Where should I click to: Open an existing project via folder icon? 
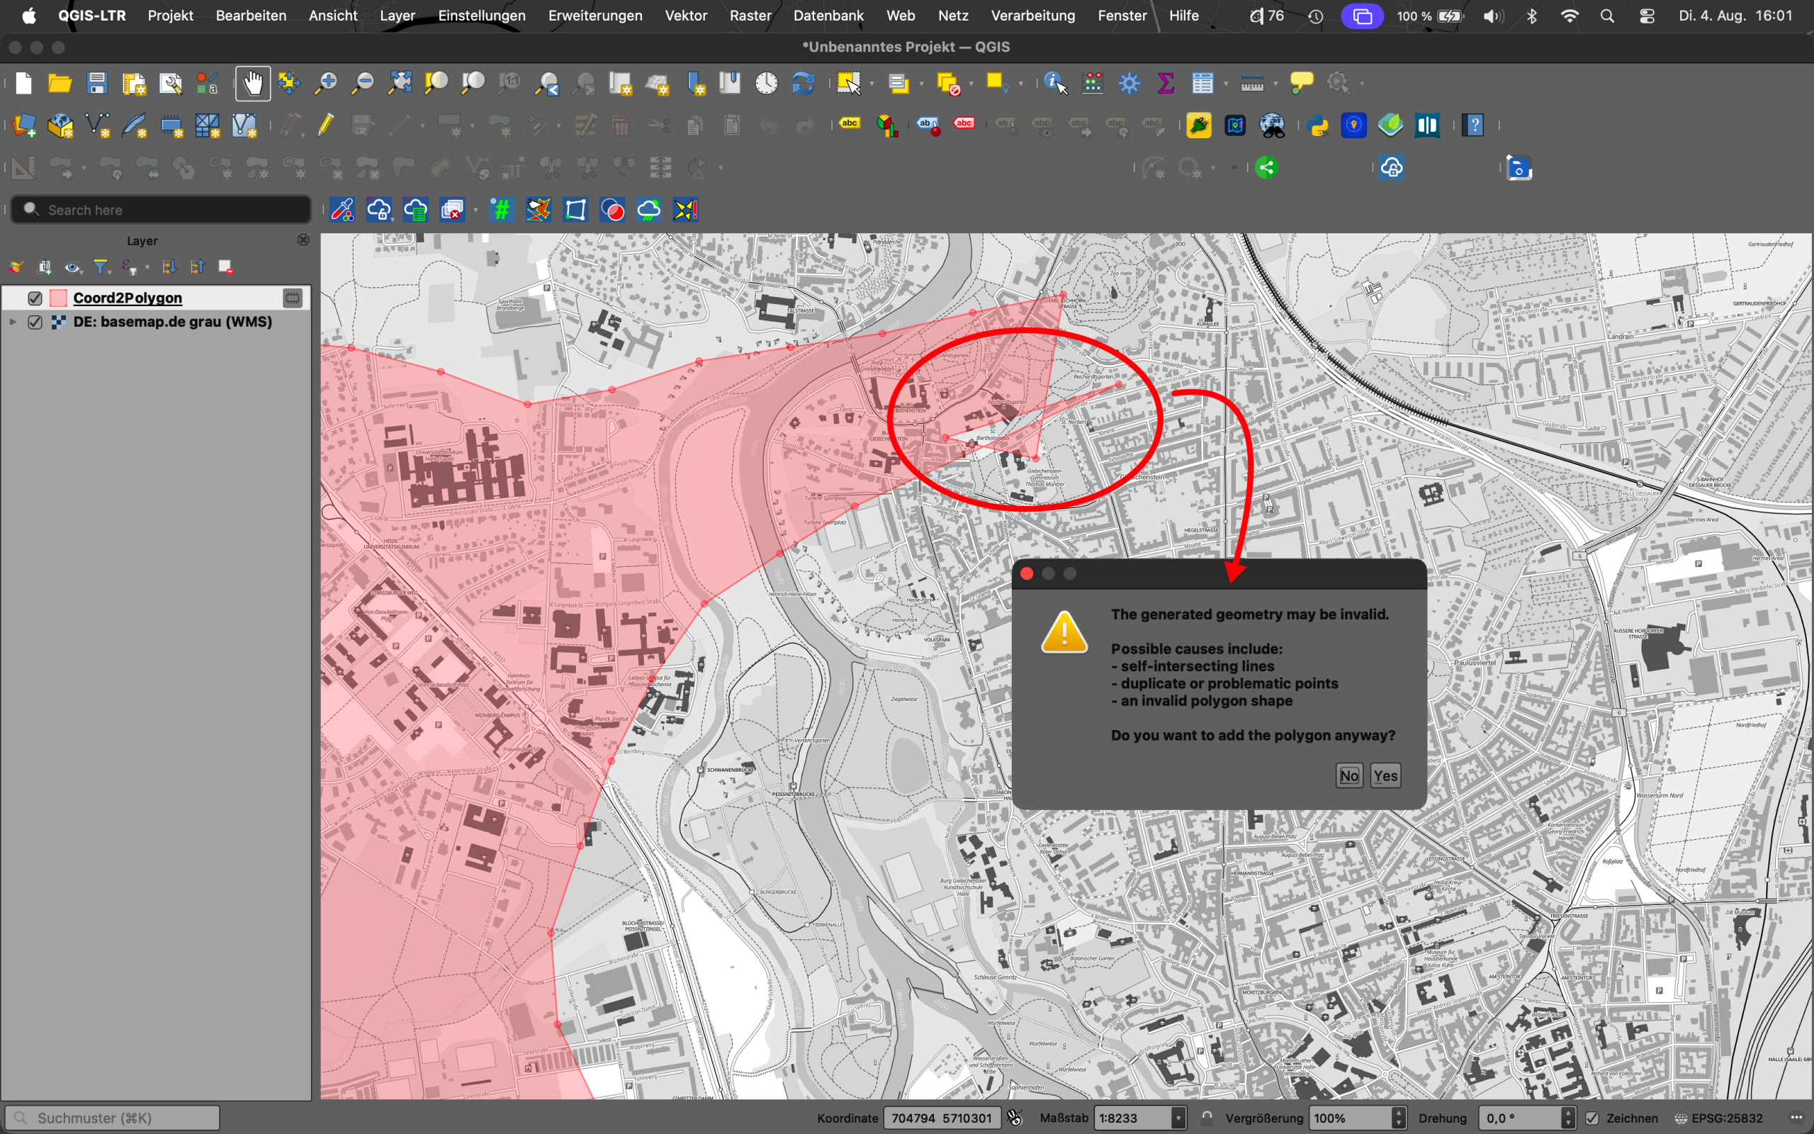tap(60, 83)
